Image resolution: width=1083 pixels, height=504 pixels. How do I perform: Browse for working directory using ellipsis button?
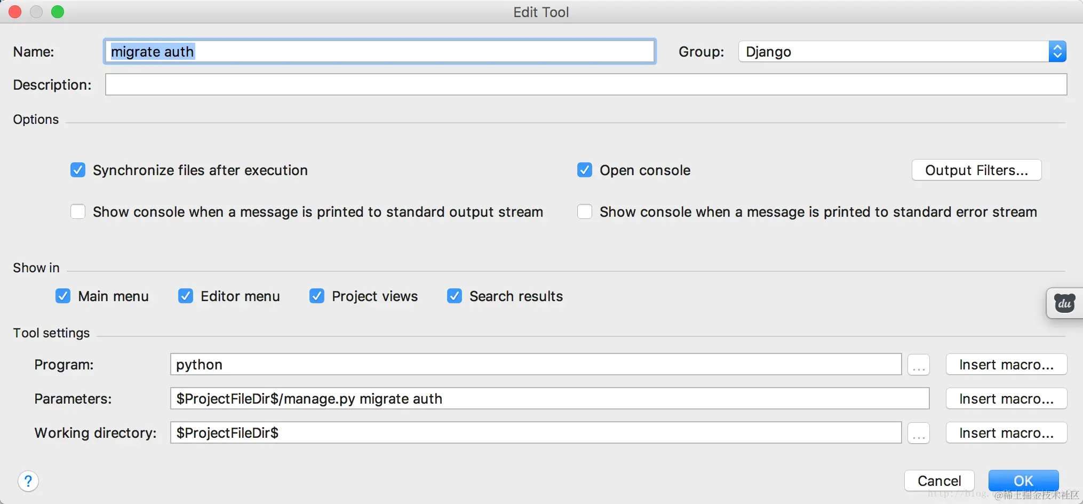pyautogui.click(x=919, y=433)
